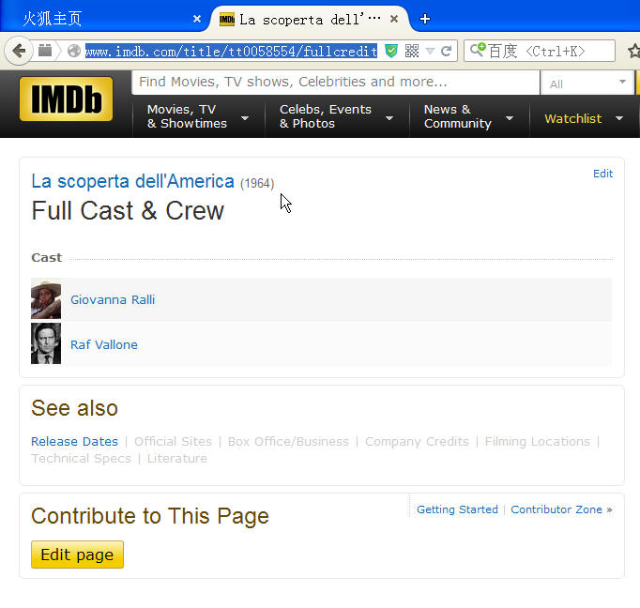Click the Box Office/Business link
Image resolution: width=640 pixels, height=608 pixels.
288,441
